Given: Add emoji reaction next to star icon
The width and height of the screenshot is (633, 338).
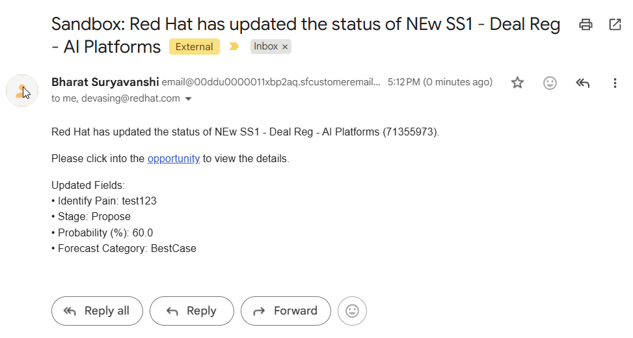Looking at the screenshot, I should [x=550, y=83].
